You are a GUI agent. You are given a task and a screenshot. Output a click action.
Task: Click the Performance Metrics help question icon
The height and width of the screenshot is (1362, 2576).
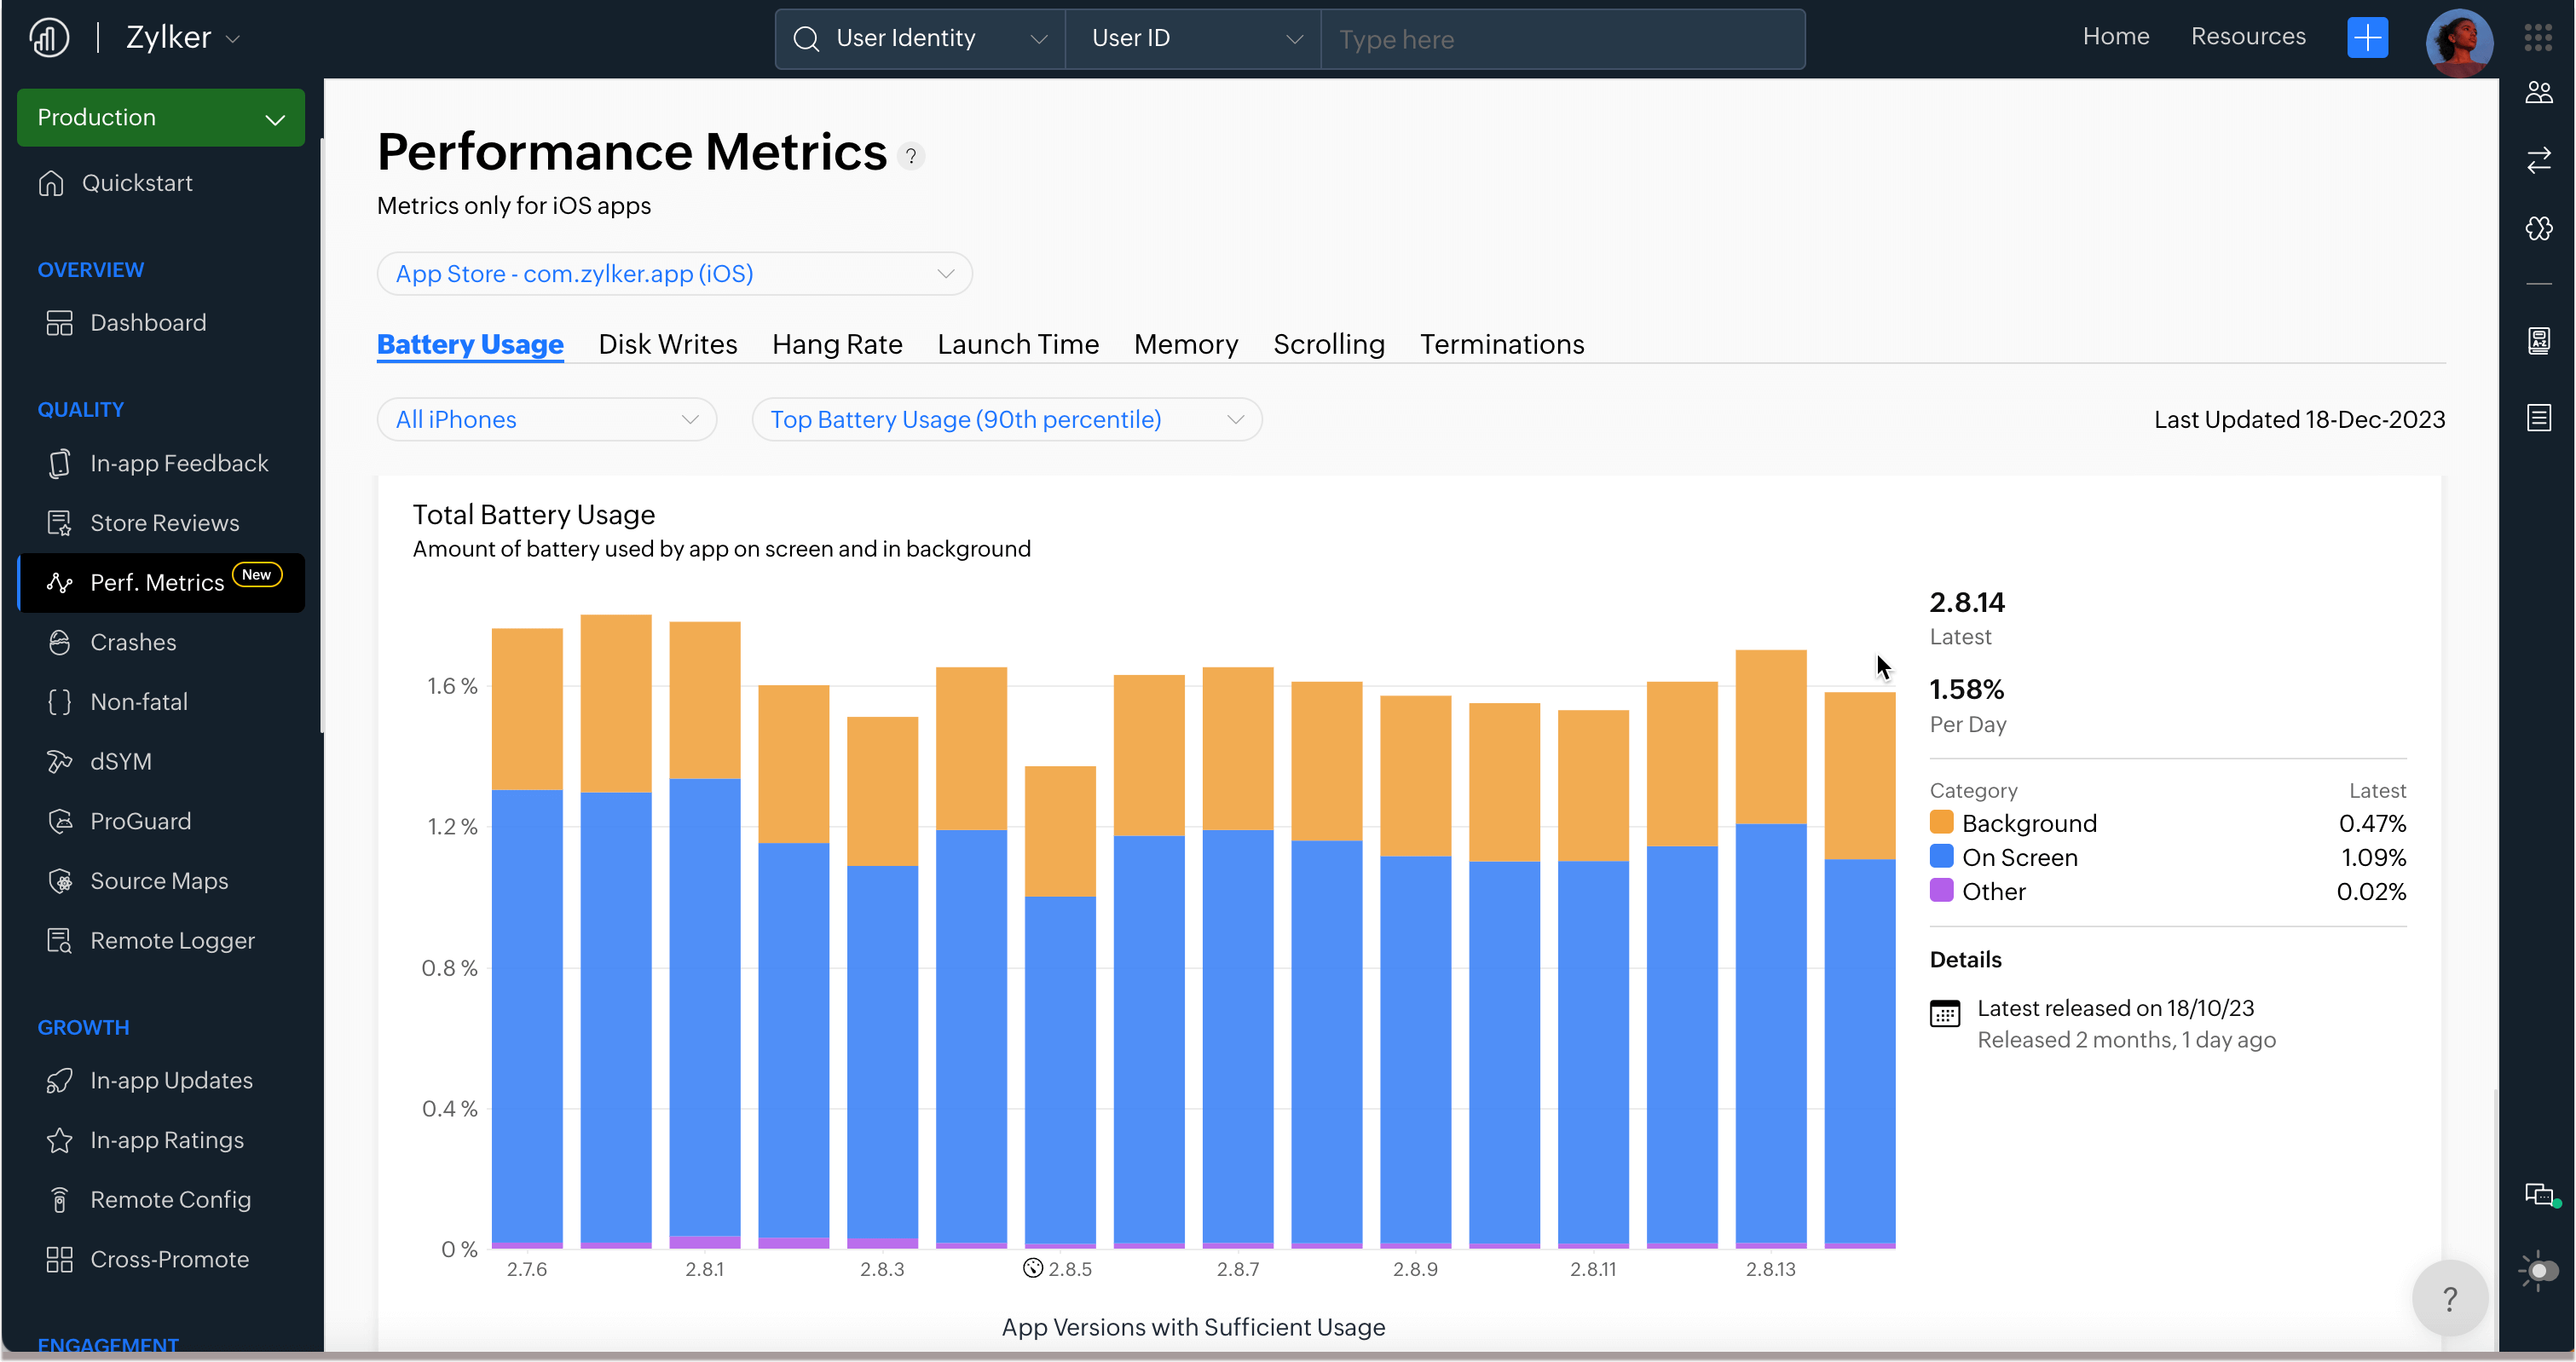pos(910,156)
